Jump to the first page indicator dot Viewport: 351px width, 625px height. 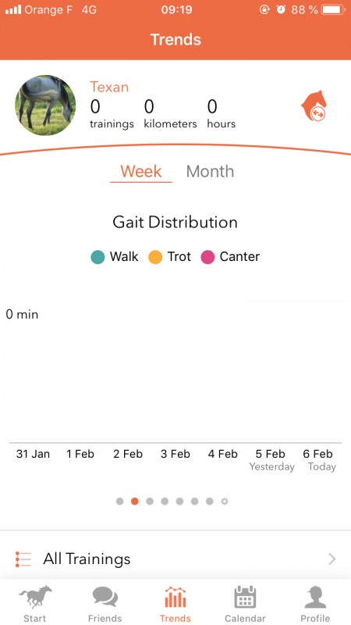pyautogui.click(x=120, y=501)
